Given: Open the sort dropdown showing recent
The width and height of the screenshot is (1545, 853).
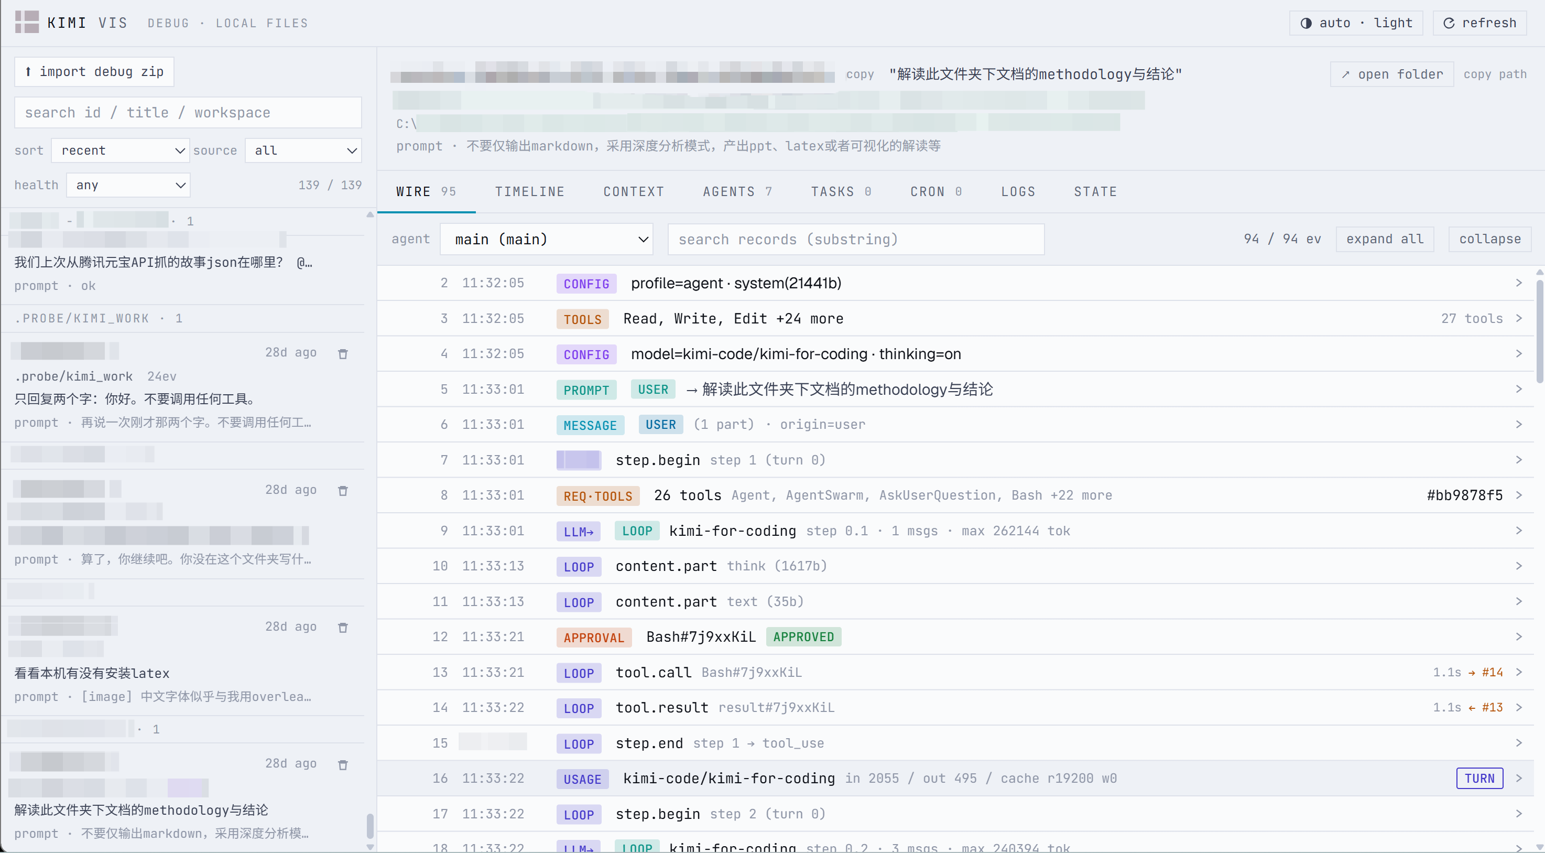Looking at the screenshot, I should [x=120, y=150].
